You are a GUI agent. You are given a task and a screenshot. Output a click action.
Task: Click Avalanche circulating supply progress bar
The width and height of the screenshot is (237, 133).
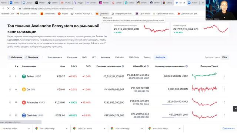click(x=175, y=105)
